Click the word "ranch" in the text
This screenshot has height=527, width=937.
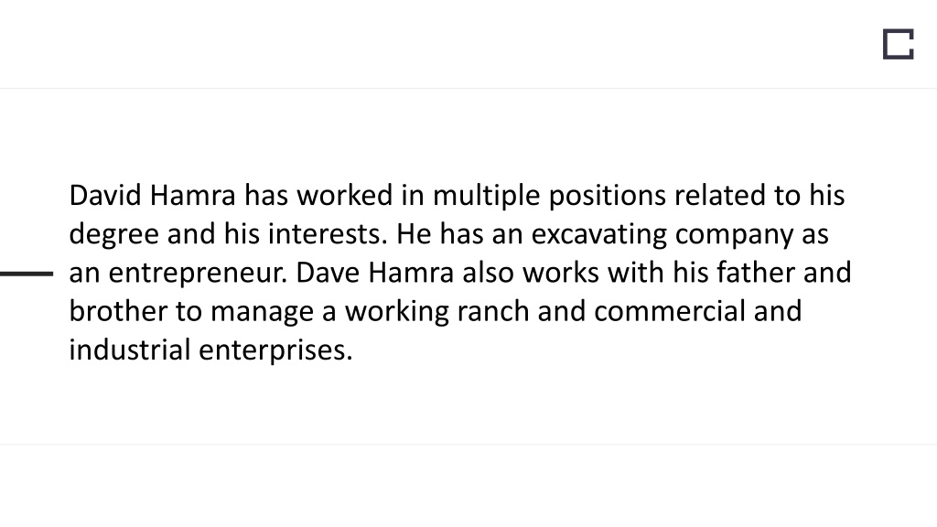click(493, 312)
